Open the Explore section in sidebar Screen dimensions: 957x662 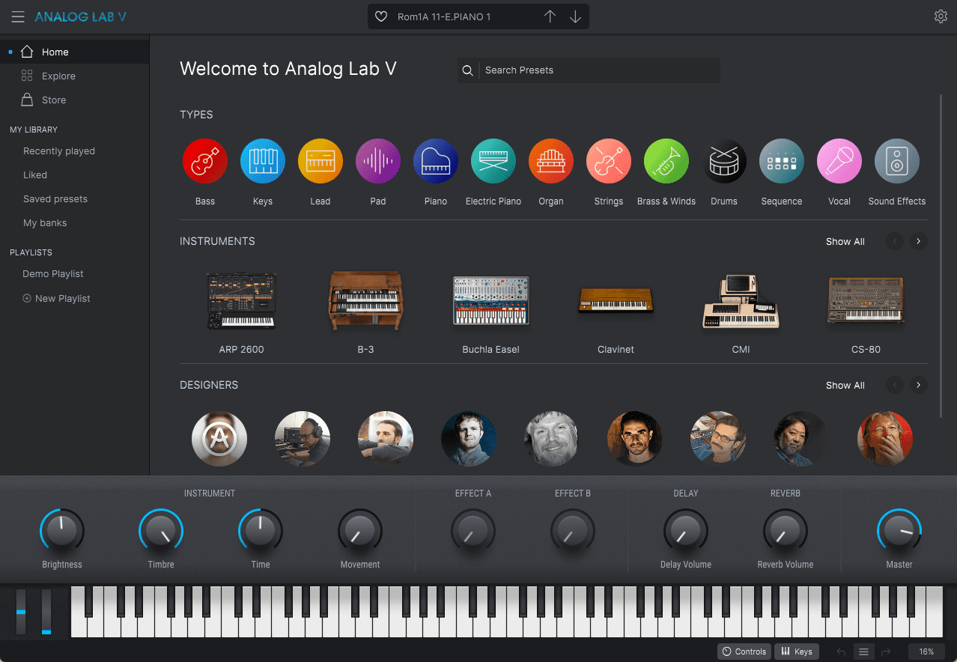coord(58,76)
